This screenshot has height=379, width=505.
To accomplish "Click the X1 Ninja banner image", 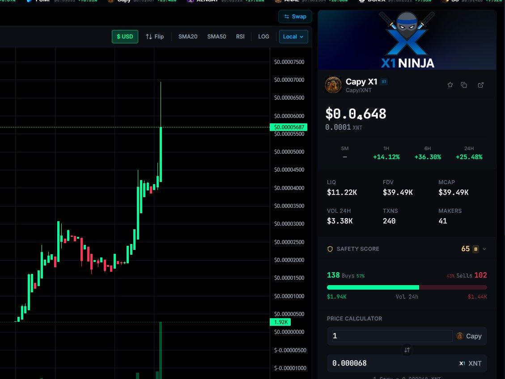I will click(x=407, y=40).
